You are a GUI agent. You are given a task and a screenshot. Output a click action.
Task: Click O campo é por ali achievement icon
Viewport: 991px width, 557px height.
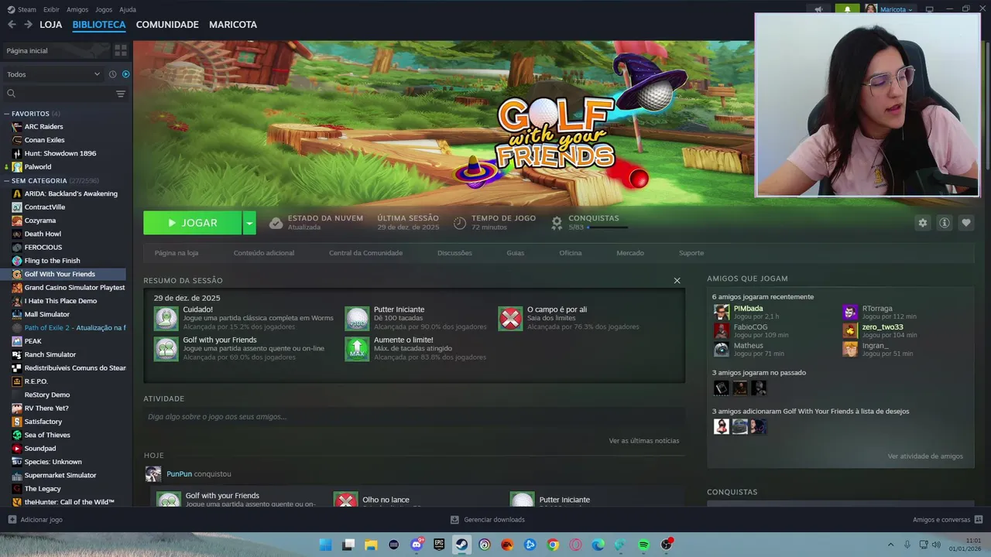(x=510, y=319)
